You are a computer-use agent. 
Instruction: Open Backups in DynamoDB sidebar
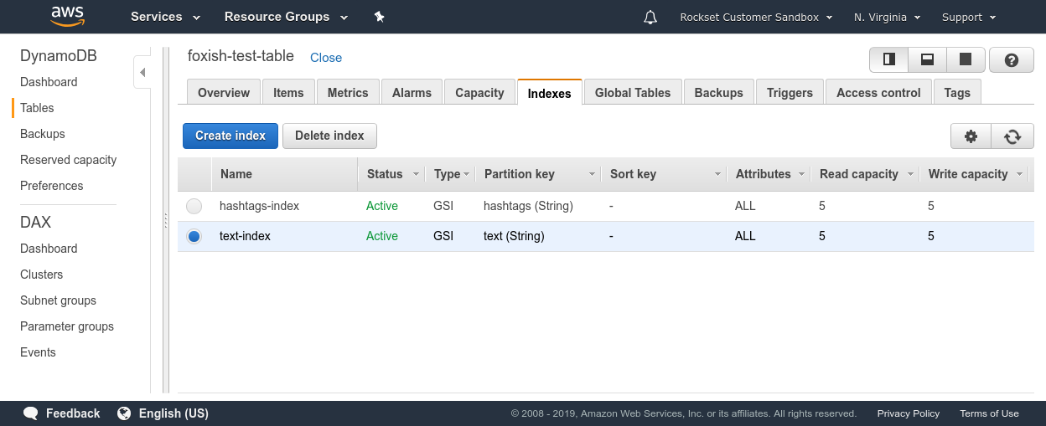[43, 134]
